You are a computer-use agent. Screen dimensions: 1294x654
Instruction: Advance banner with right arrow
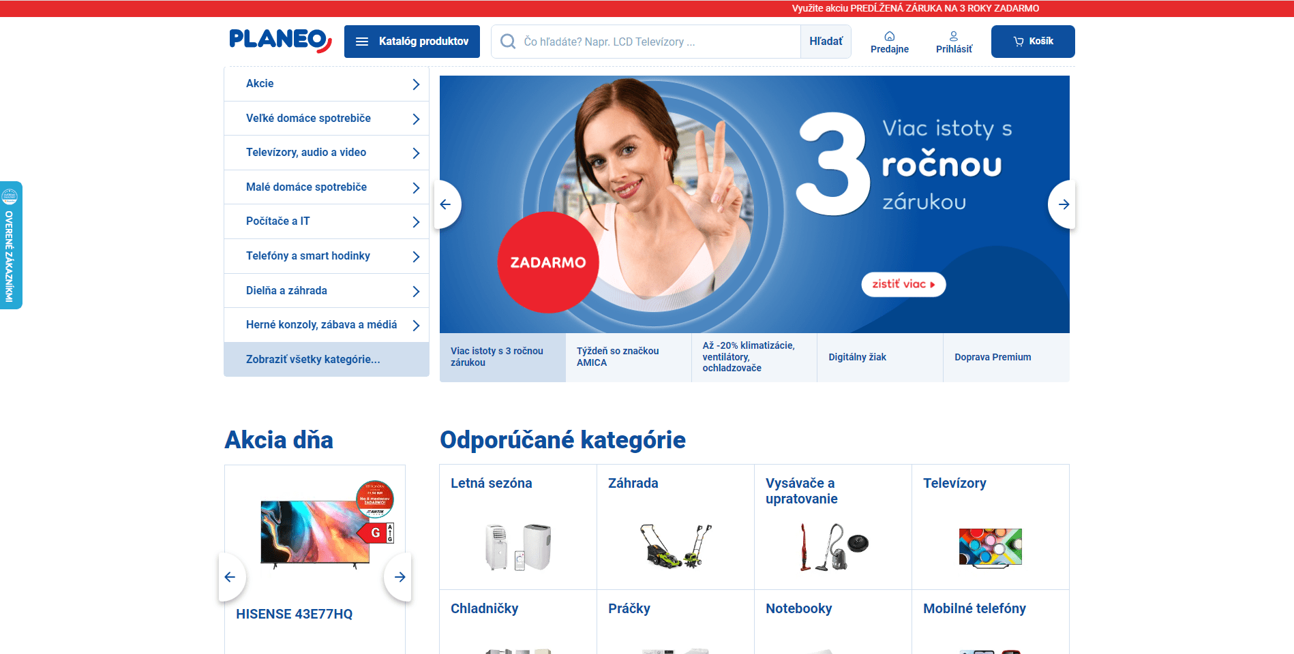coord(1063,204)
